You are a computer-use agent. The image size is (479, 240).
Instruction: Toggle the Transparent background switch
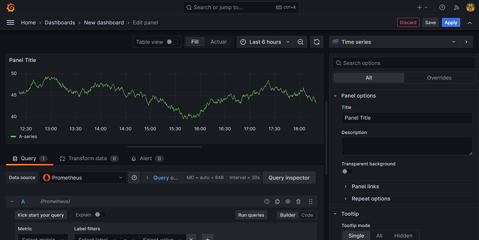pyautogui.click(x=347, y=172)
